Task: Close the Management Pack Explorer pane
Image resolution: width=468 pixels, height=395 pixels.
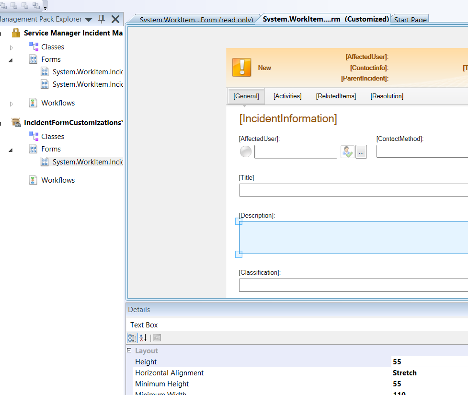Action: (115, 19)
